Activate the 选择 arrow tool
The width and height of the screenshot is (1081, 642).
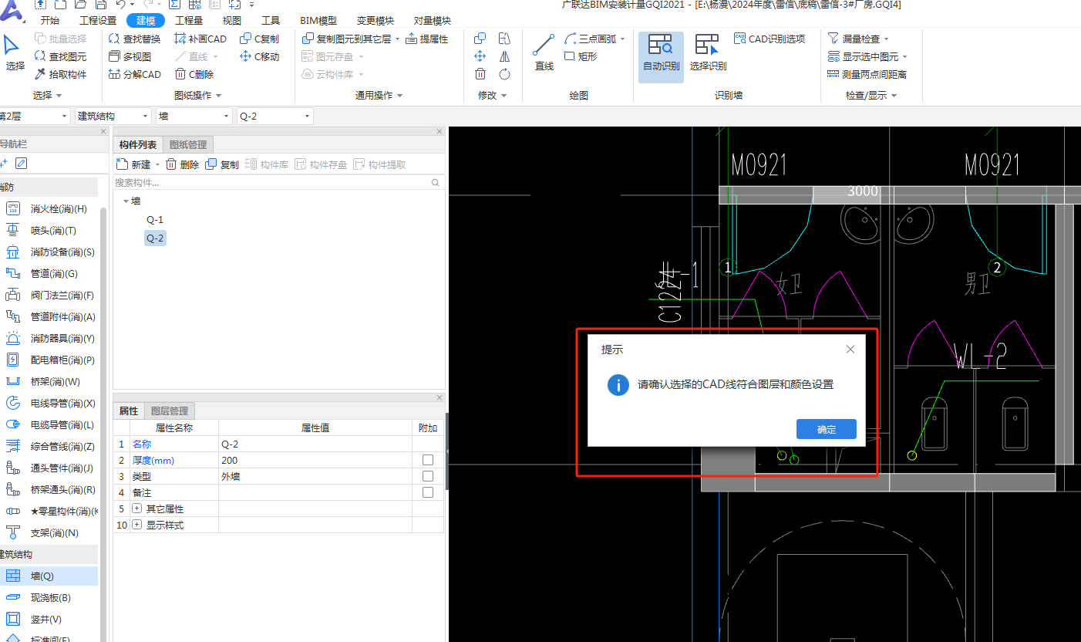coord(15,52)
